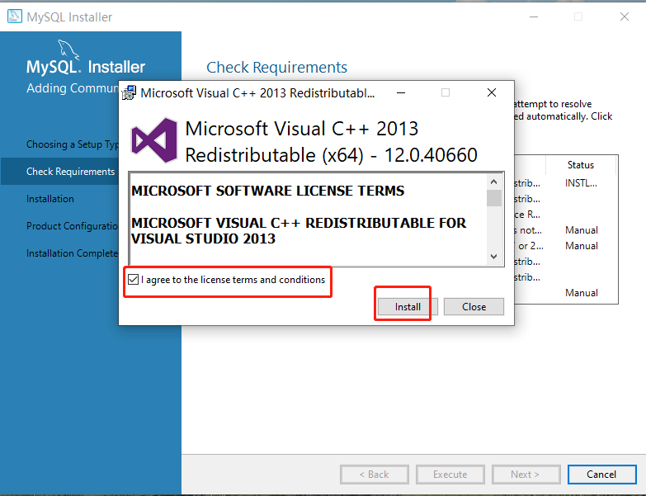This screenshot has width=646, height=496.
Task: Click the disabled maximize button of Visual C++ dialog
Action: pyautogui.click(x=446, y=92)
